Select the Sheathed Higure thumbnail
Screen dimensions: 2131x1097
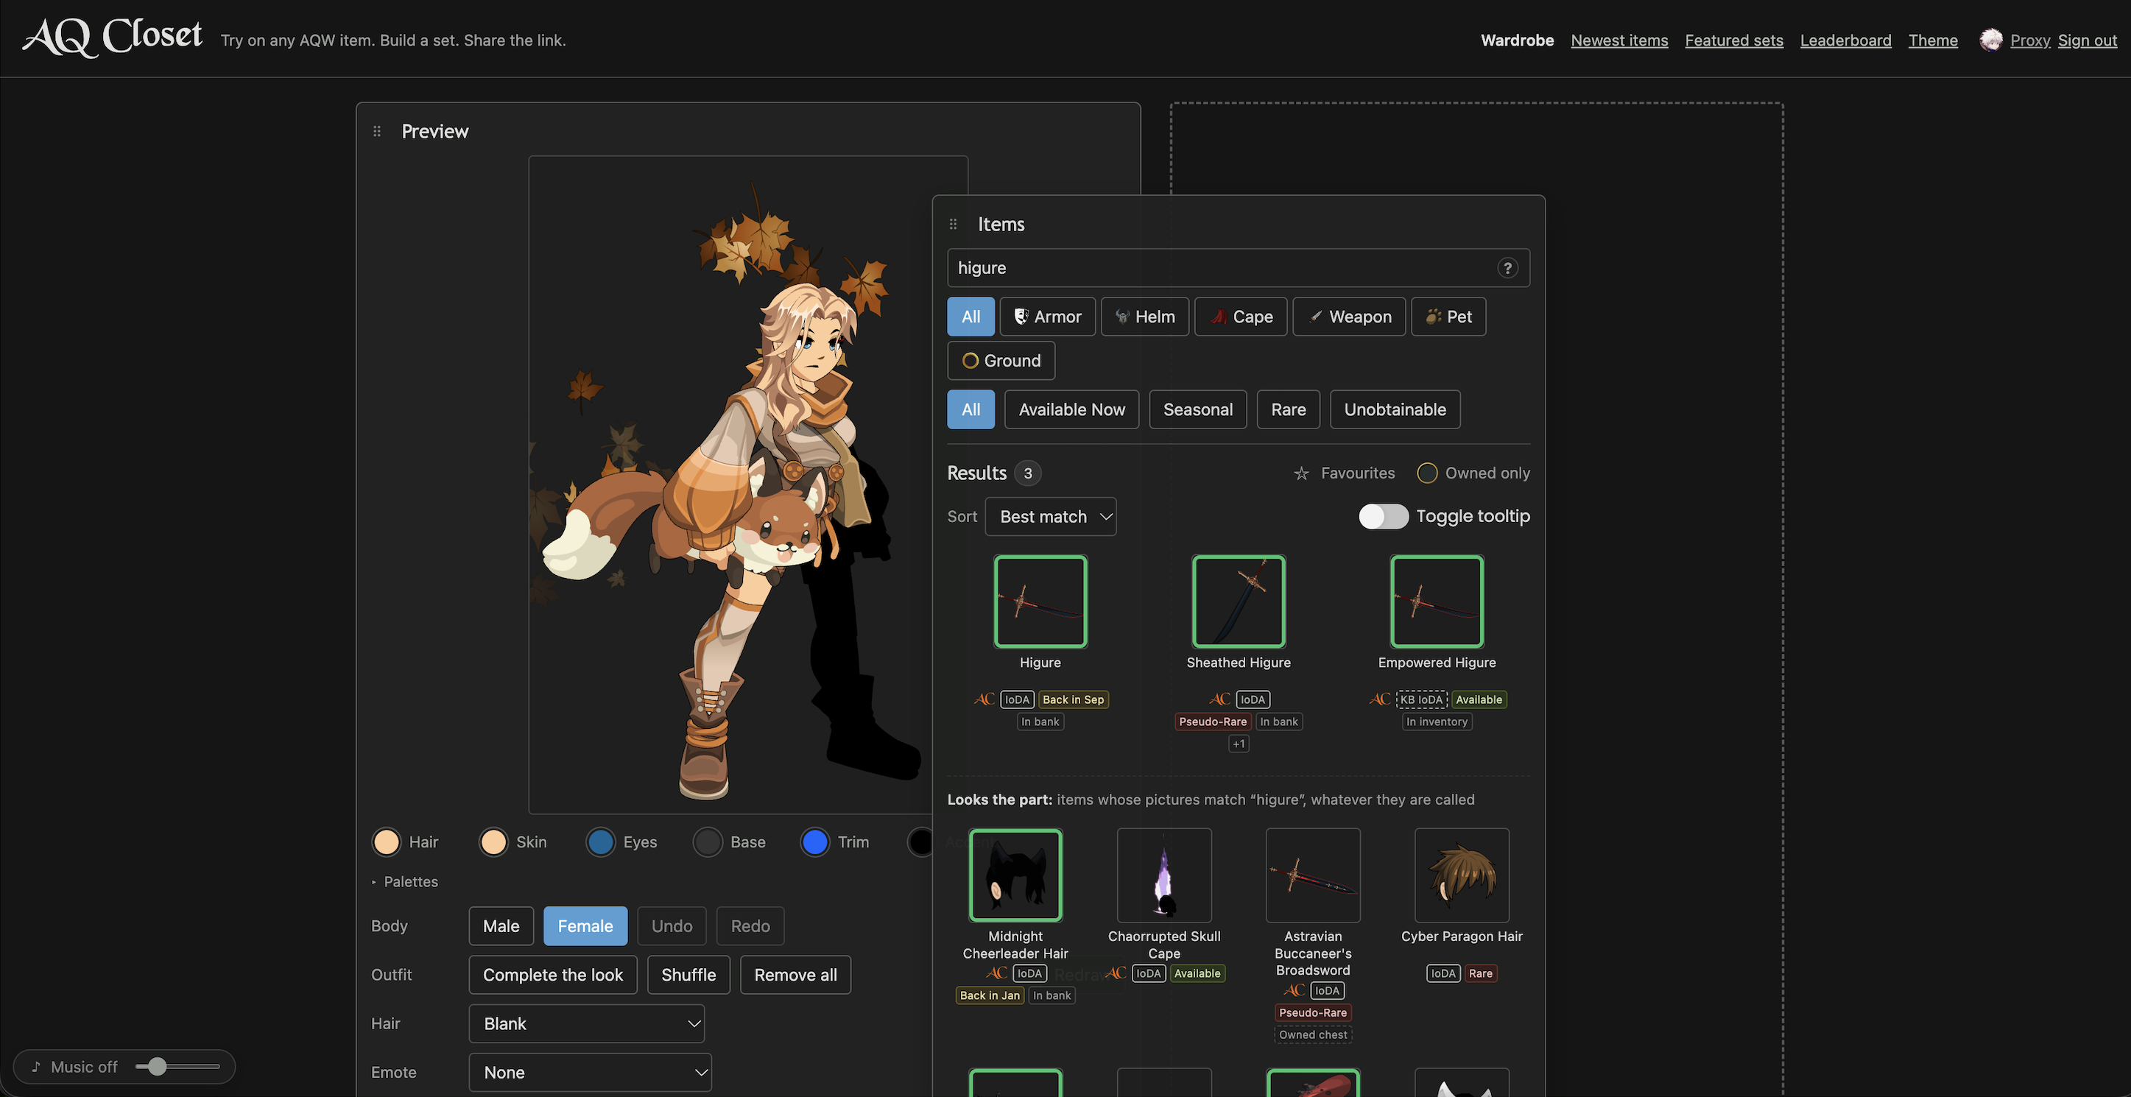1239,602
